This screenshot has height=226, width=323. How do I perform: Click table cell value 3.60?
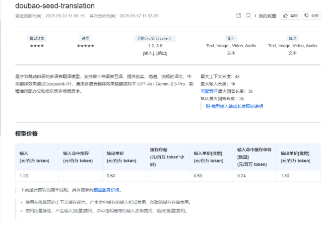[111, 176]
